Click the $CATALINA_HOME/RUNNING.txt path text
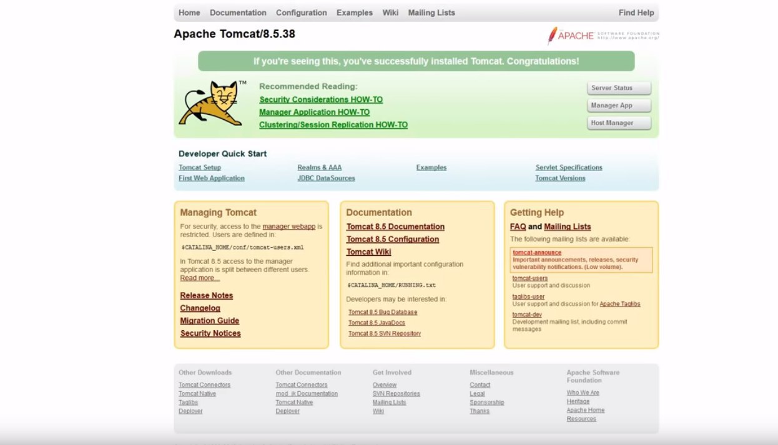Viewport: 778px width, 445px height. (x=392, y=285)
